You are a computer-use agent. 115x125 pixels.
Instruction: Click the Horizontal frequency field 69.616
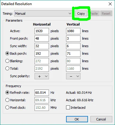click(x=42, y=100)
